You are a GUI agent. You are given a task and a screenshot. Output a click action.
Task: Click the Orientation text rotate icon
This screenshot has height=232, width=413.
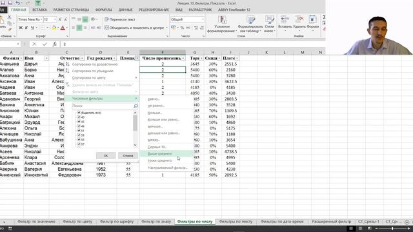[x=93, y=19]
